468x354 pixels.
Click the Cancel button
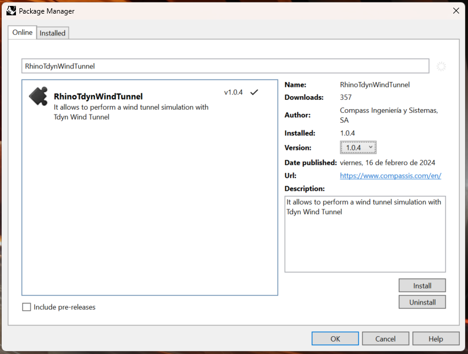tap(385, 339)
